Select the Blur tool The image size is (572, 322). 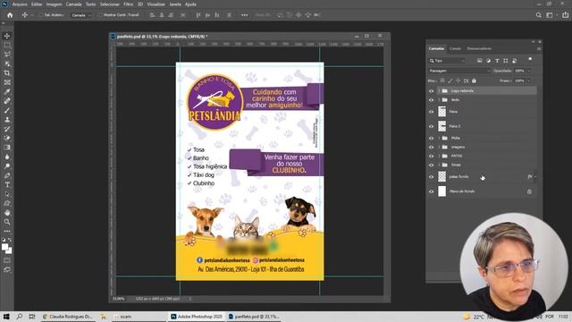tap(7, 157)
